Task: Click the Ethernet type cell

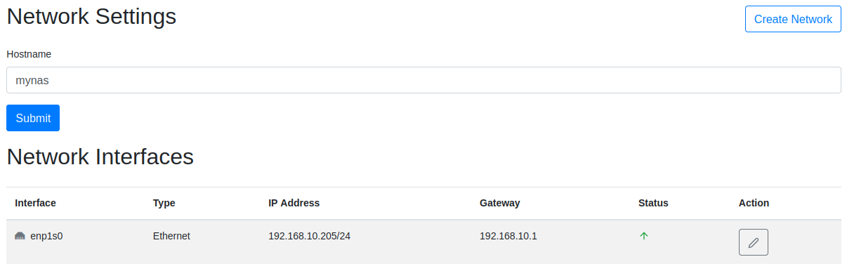Action: tap(171, 236)
